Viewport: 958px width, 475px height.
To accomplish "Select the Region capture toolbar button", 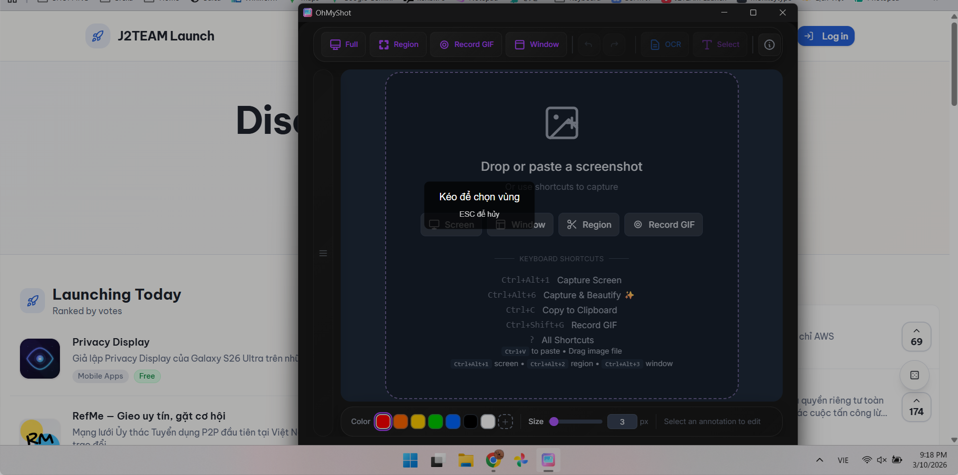I will click(398, 44).
